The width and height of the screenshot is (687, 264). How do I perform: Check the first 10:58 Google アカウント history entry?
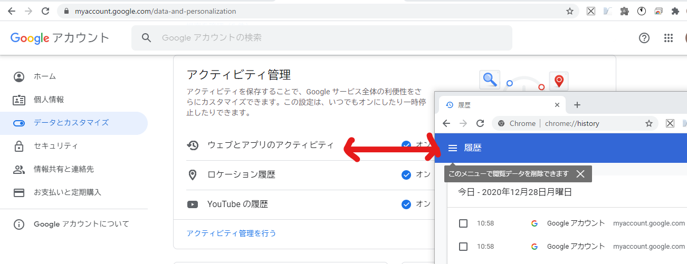click(463, 223)
